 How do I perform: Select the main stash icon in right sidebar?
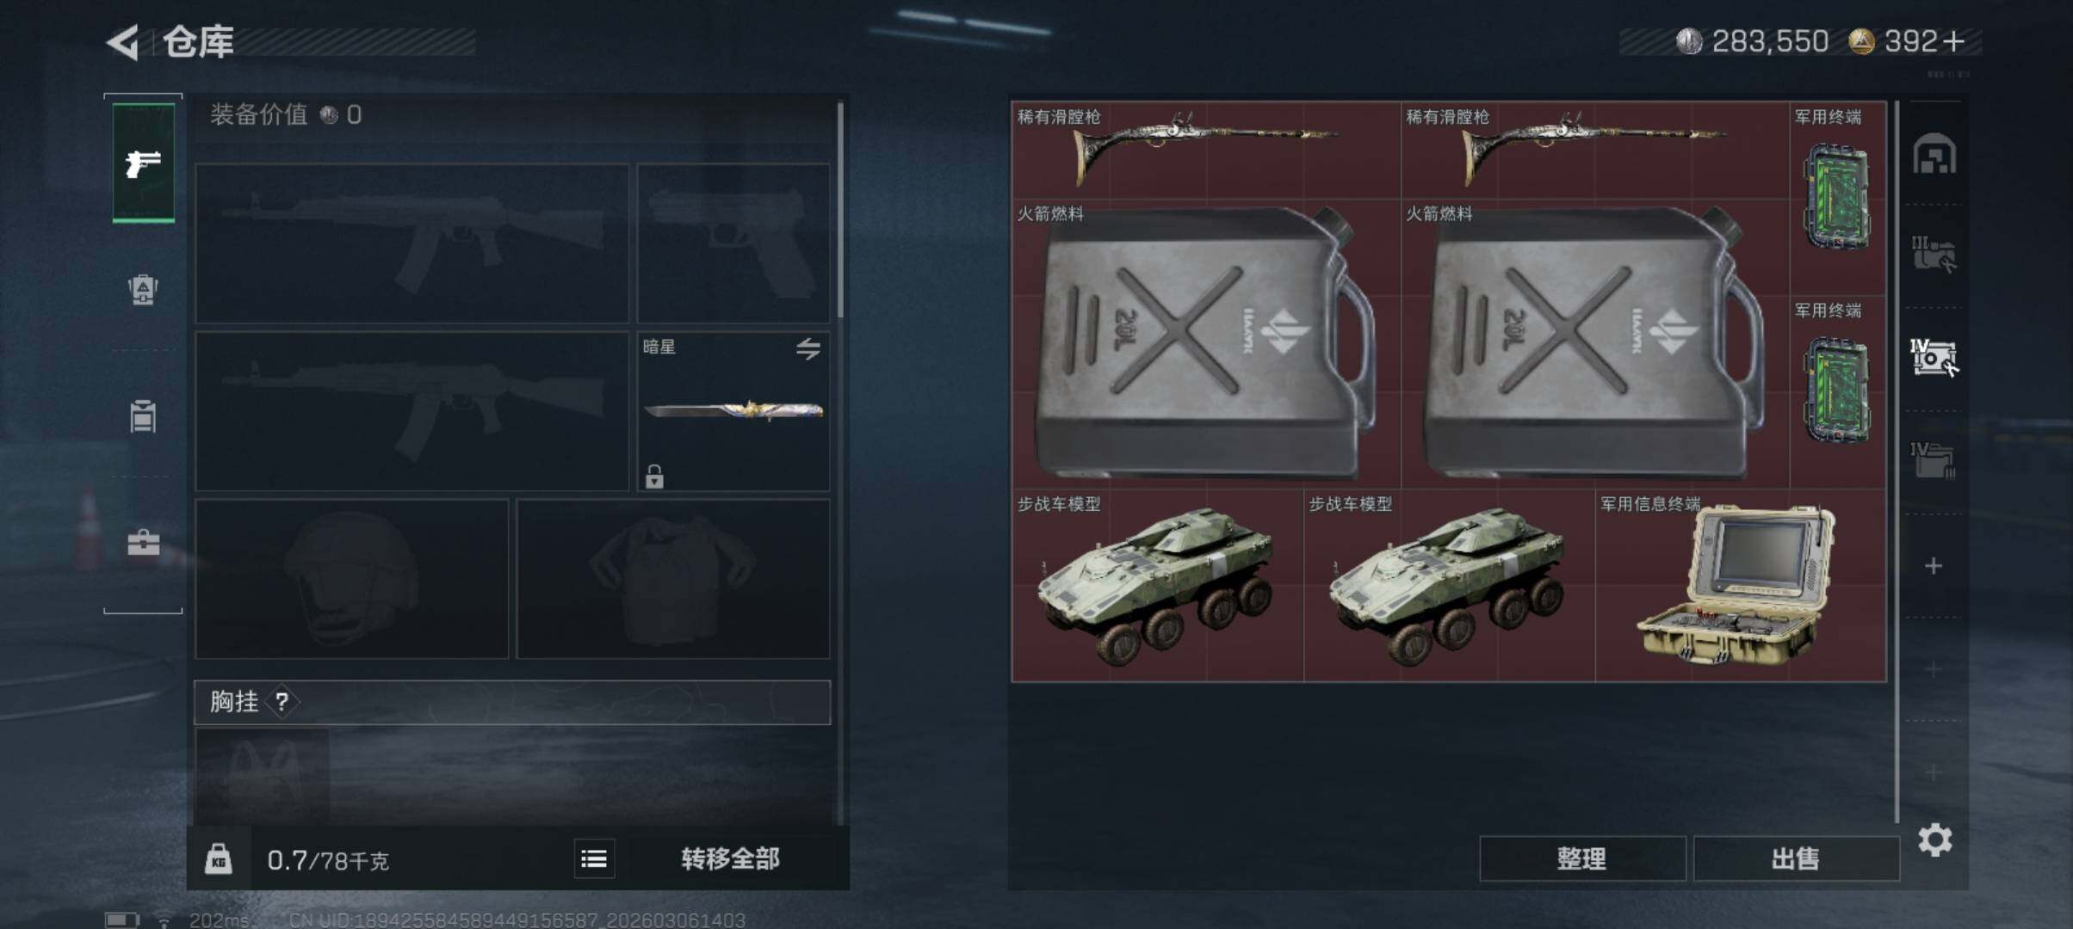click(x=1934, y=154)
